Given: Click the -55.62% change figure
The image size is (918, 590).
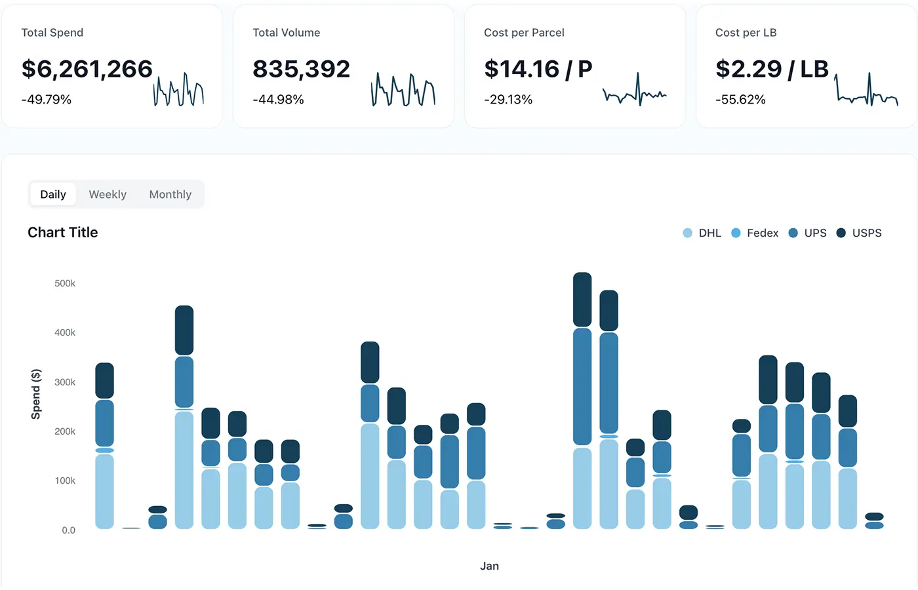Looking at the screenshot, I should (x=740, y=100).
